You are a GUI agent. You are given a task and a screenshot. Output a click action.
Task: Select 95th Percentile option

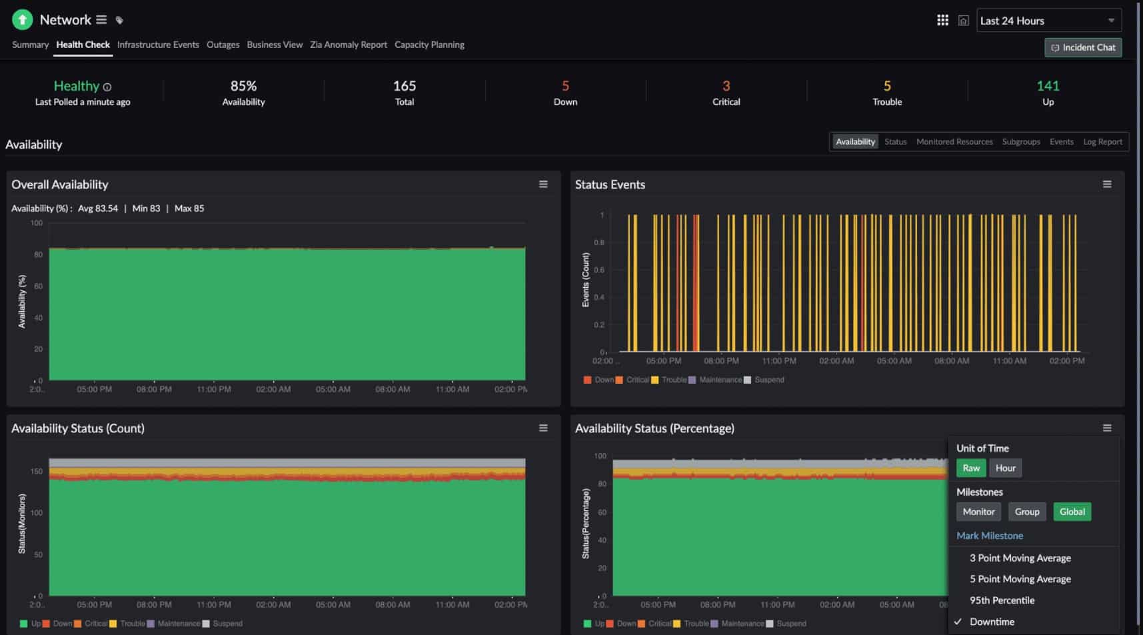1002,600
